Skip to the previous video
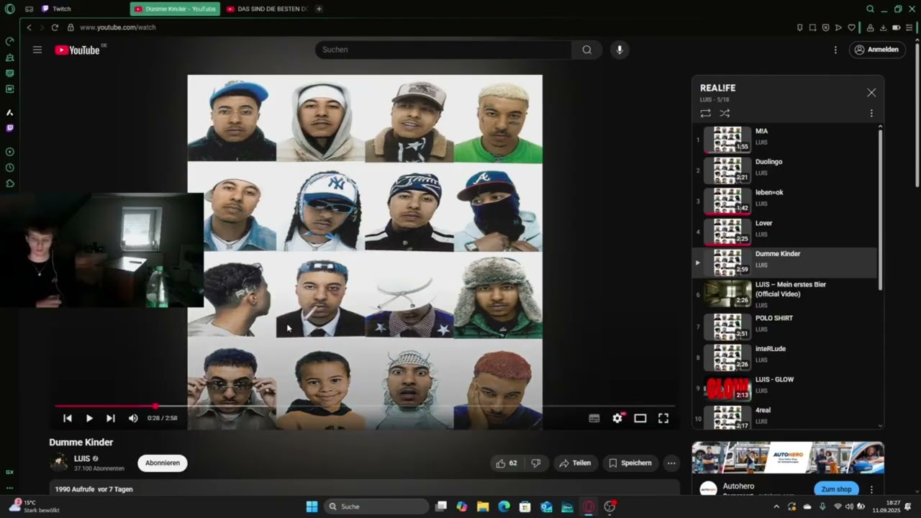Image resolution: width=921 pixels, height=518 pixels. tap(68, 418)
